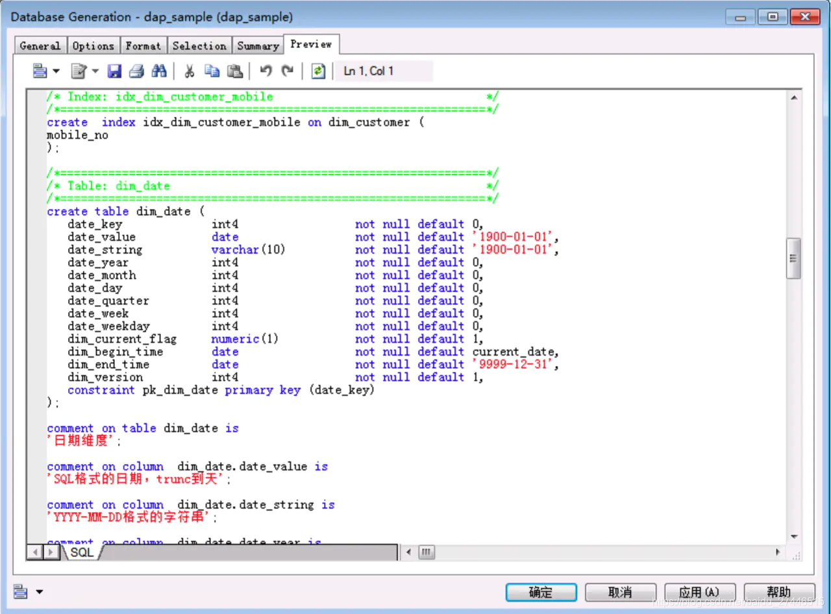Click the vertical scrollbar down arrow
This screenshot has width=831, height=614.
point(794,537)
